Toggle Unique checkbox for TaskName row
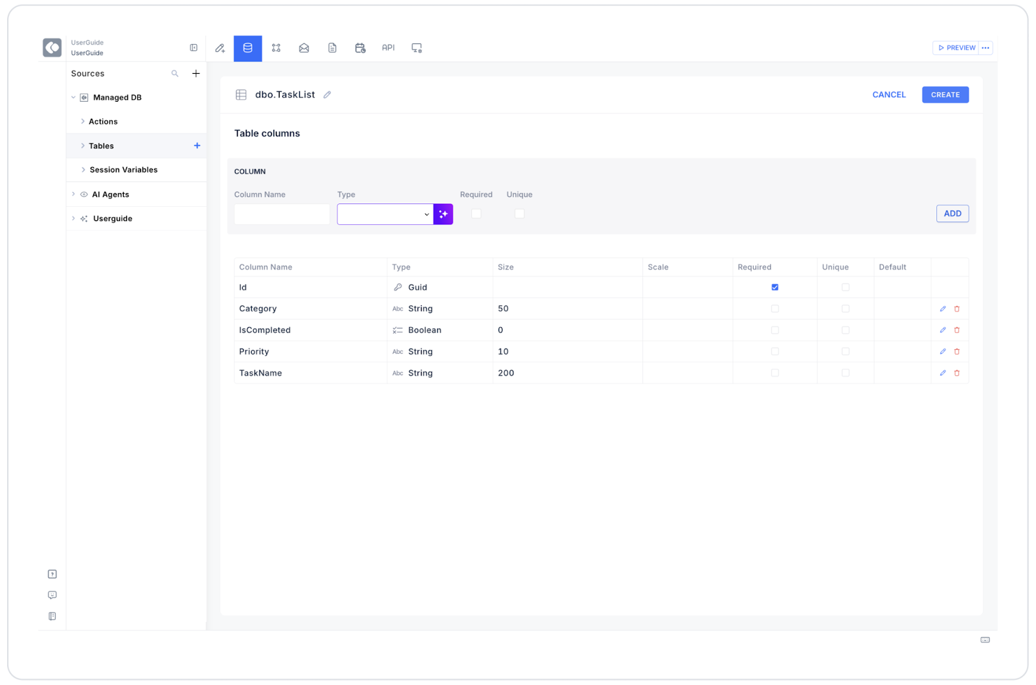The height and width of the screenshot is (685, 1036). [x=846, y=373]
